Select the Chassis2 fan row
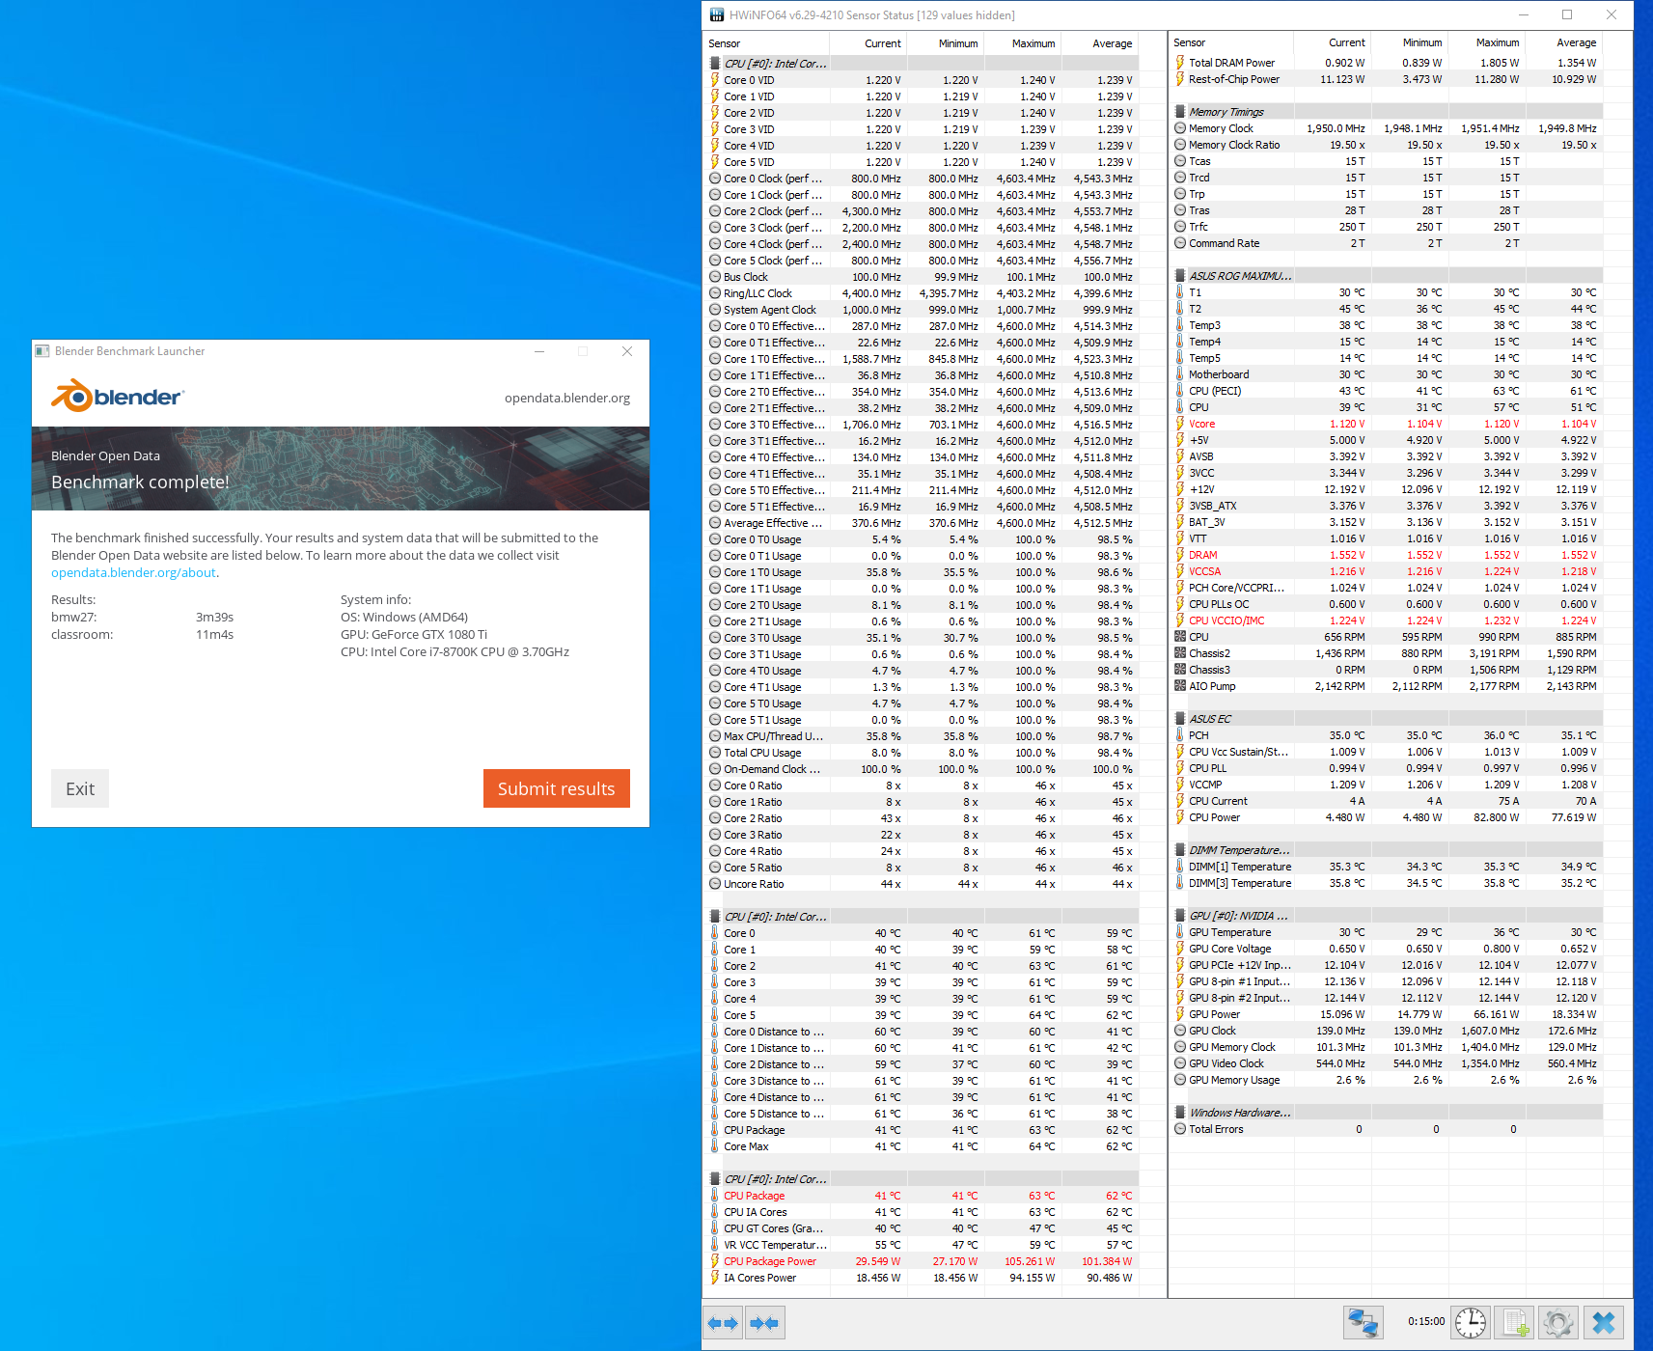1653x1351 pixels. [1389, 653]
